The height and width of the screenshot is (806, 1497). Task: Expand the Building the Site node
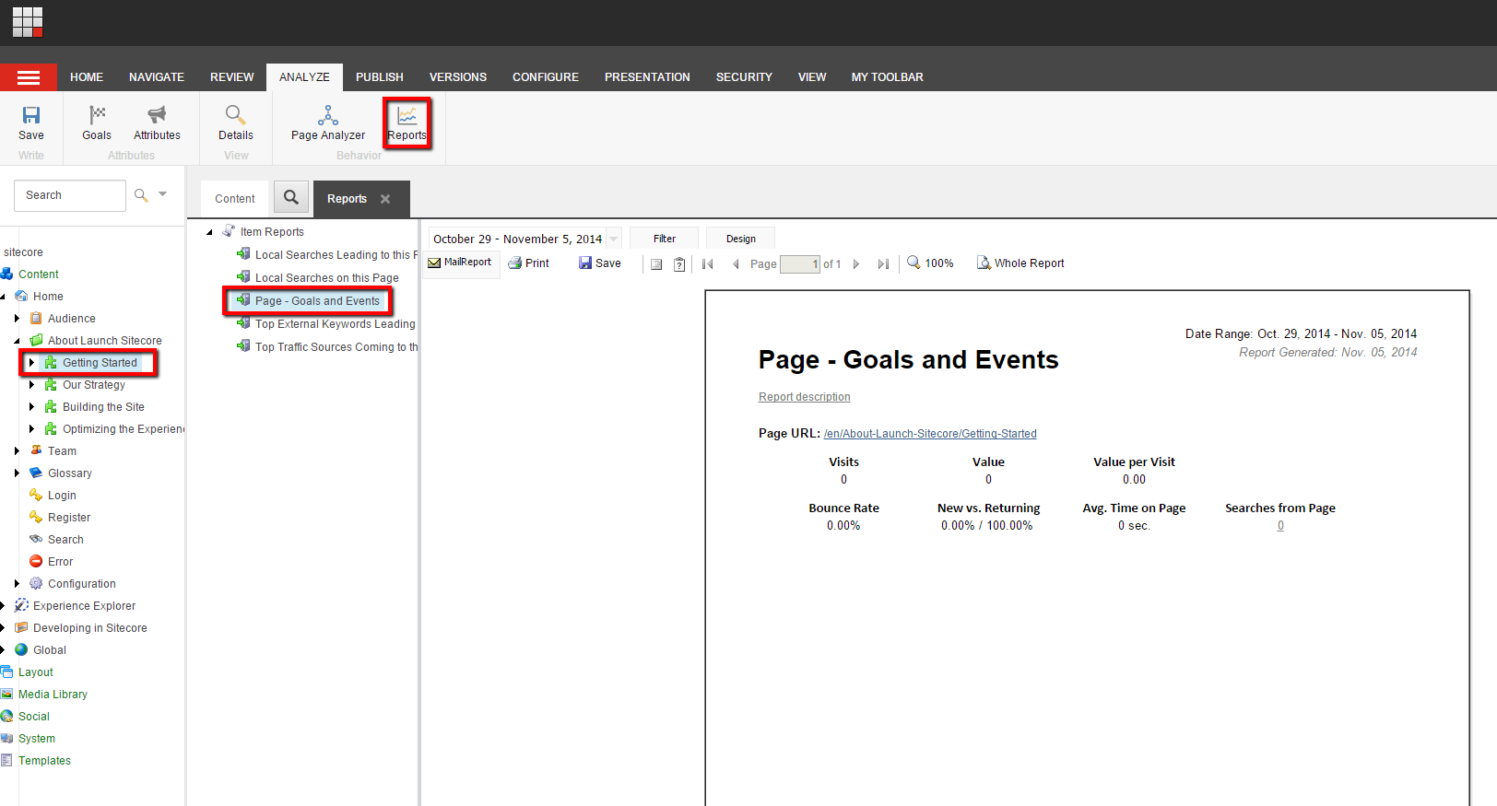click(x=31, y=407)
